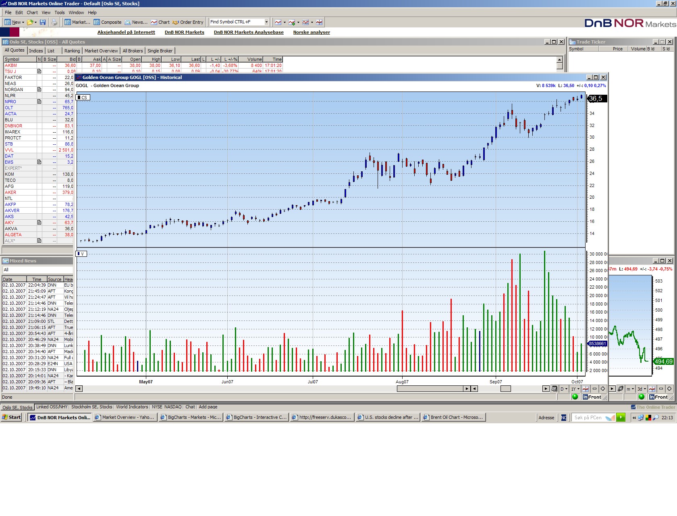Click the third chart style icon in toolbar
This screenshot has height=516, width=677.
[305, 22]
